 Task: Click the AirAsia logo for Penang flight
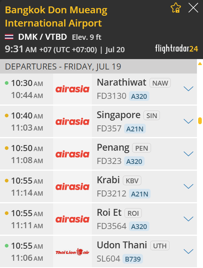[72, 154]
